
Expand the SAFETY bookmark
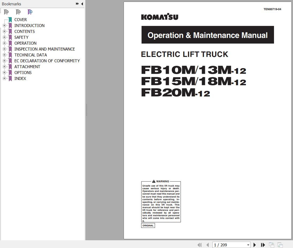click(4, 37)
